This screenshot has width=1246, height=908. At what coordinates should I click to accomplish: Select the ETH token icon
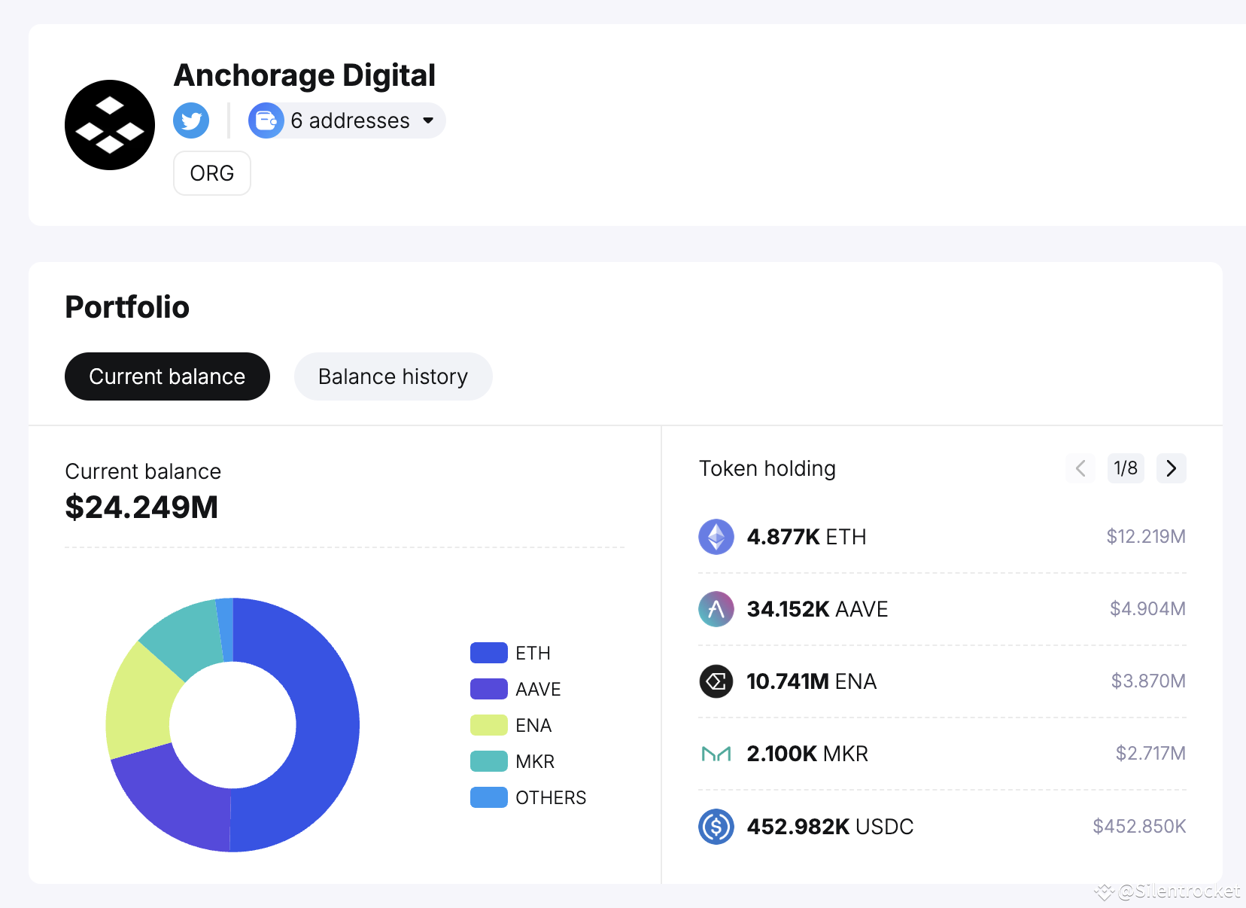(716, 537)
